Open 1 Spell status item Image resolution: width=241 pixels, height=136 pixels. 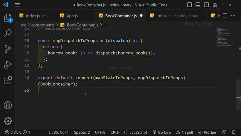(185, 132)
